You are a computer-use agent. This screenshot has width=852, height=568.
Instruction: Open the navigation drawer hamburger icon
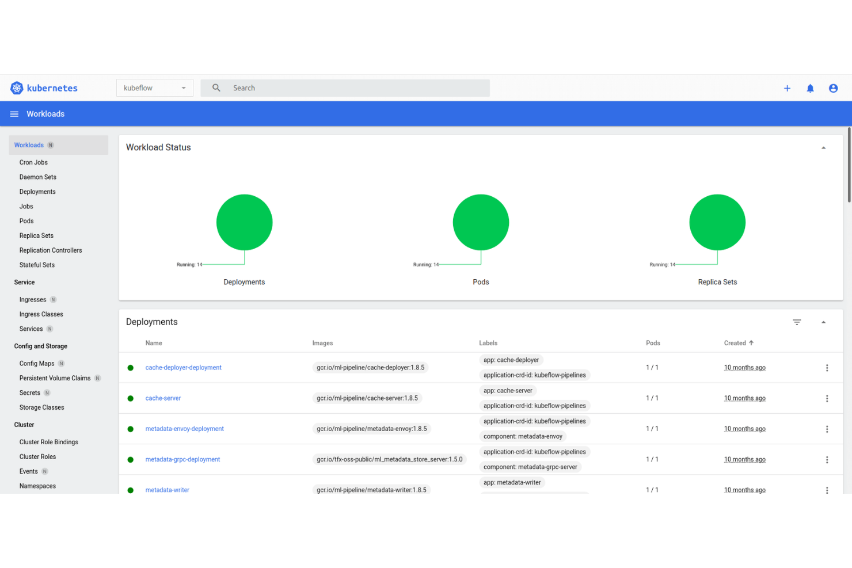(14, 113)
